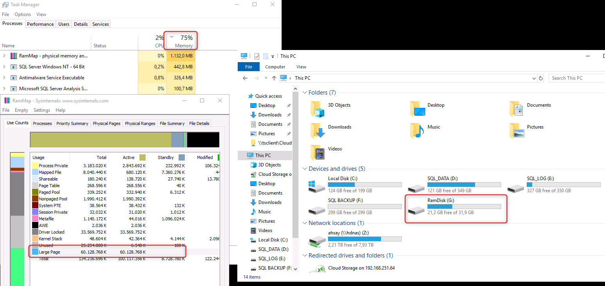
Task: Open View menu in Task Manager
Action: [x=41, y=14]
